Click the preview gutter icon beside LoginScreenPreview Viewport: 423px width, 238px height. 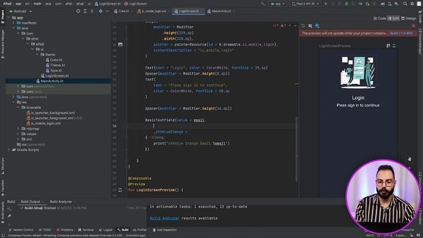click(120, 190)
